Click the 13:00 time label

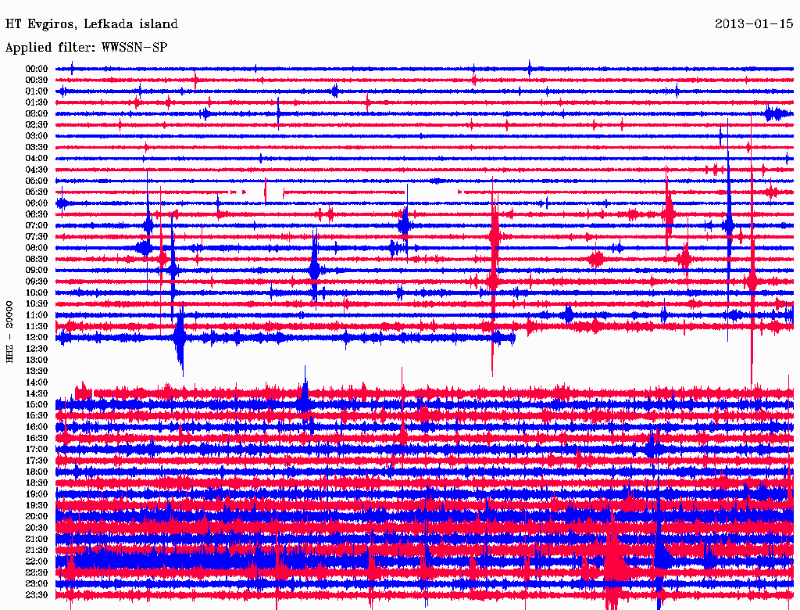point(37,361)
